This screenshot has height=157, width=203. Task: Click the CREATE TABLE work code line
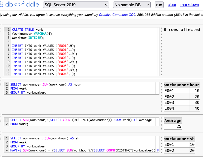point(27,30)
